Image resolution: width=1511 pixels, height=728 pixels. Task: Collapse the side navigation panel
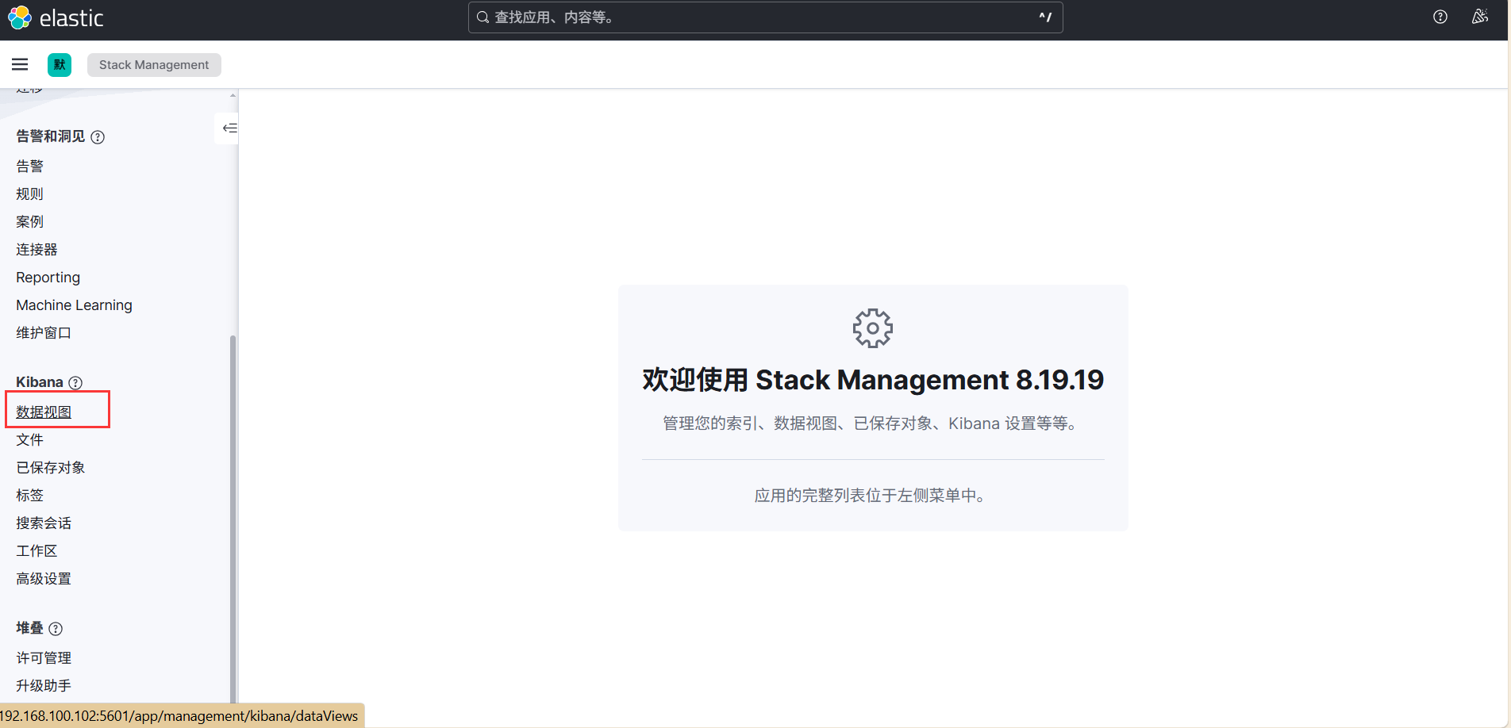pyautogui.click(x=229, y=128)
